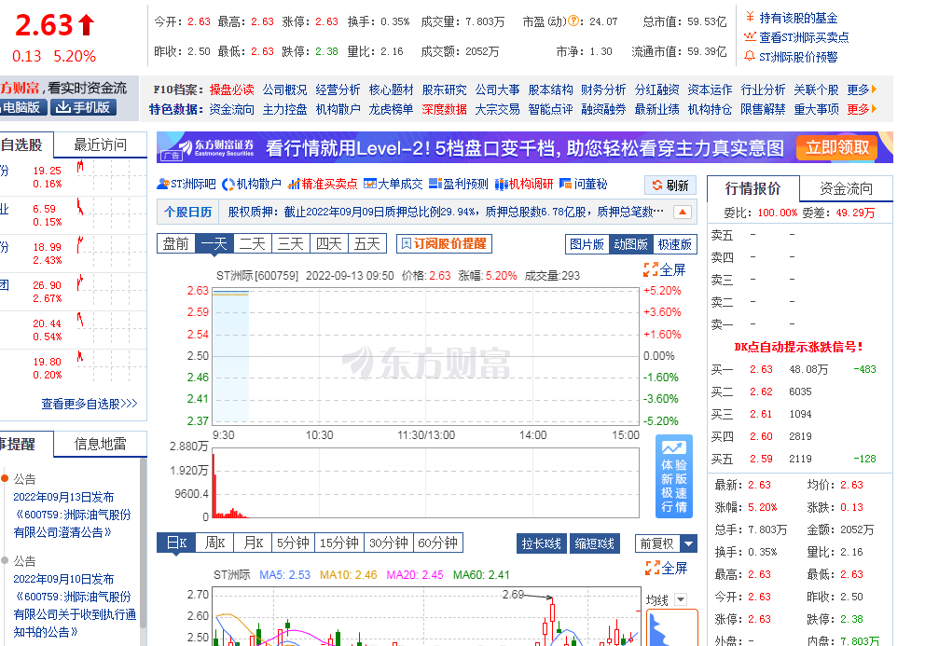Screen dimensions: 925x646
Task: Click the yen icon for 持有该股的基金
Action: (751, 18)
